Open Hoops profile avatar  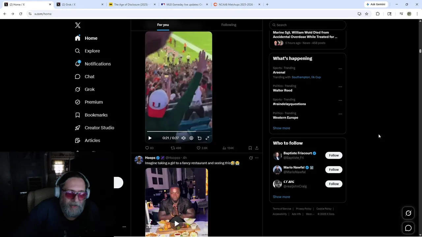click(139, 160)
